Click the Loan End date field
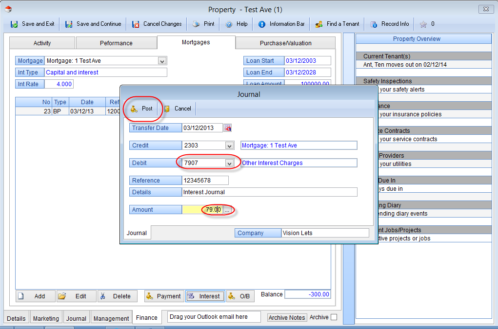Viewport: 498px width, 329px height. point(307,72)
